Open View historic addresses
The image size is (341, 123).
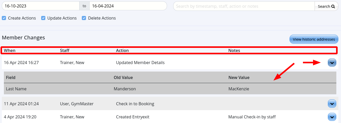314,39
